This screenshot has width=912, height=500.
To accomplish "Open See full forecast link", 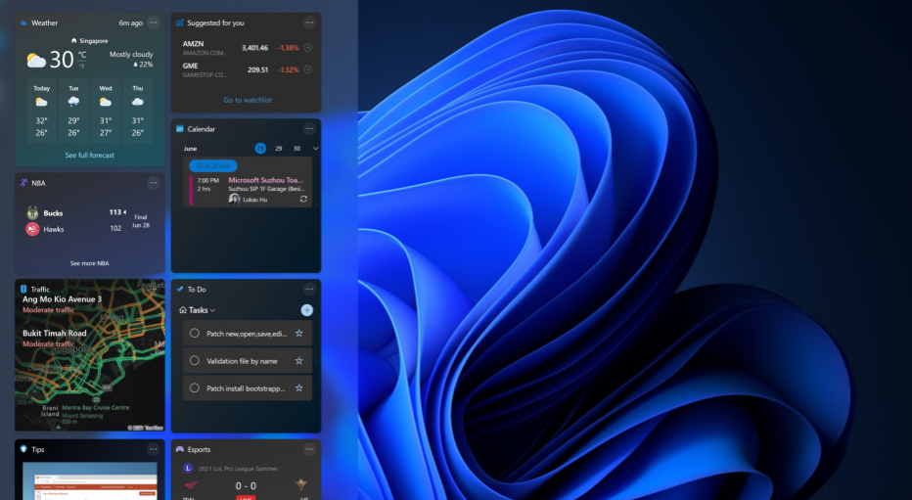I will 90,156.
